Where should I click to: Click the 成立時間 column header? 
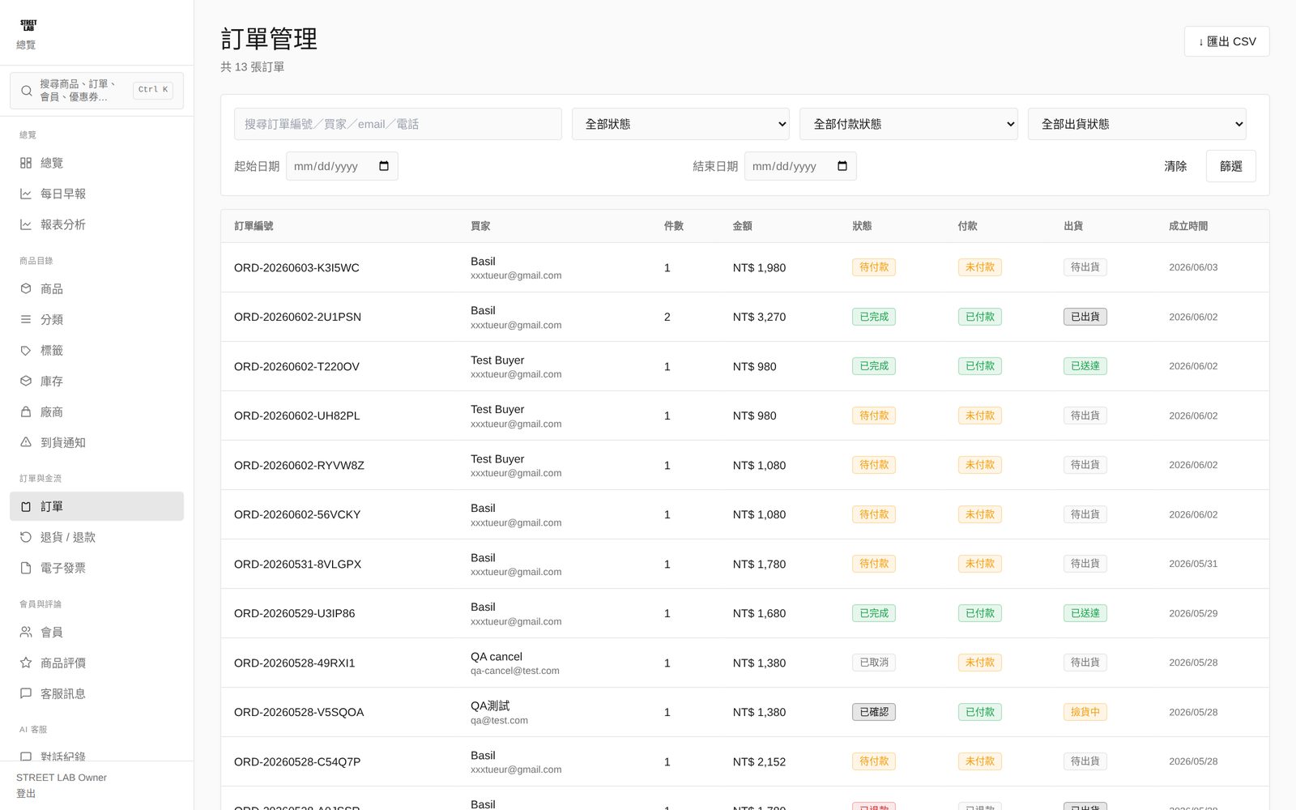coord(1188,226)
